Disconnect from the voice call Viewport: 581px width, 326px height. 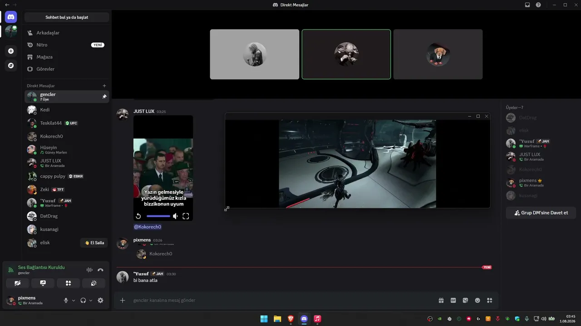[x=100, y=270]
